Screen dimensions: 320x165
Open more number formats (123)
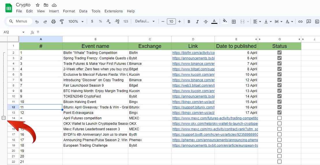126,21
